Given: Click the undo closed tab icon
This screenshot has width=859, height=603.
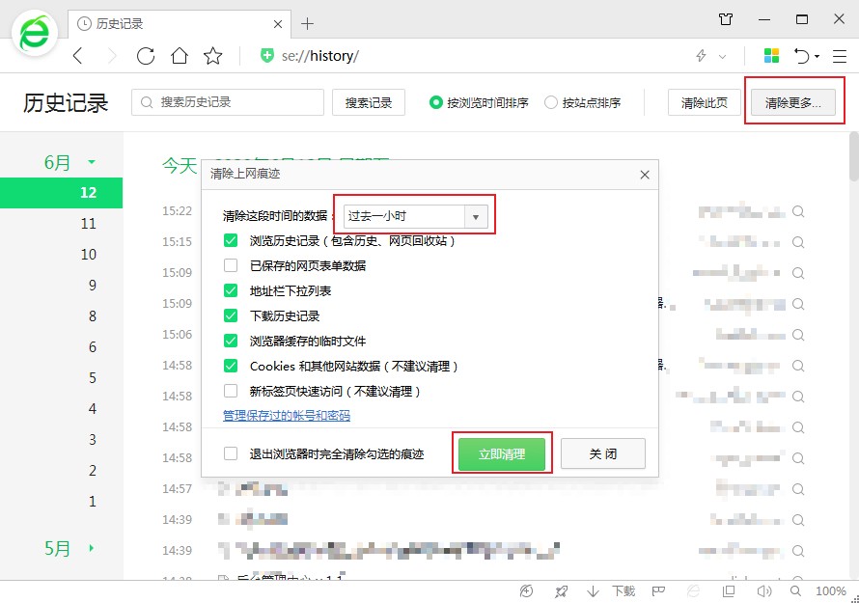Looking at the screenshot, I should (x=801, y=55).
